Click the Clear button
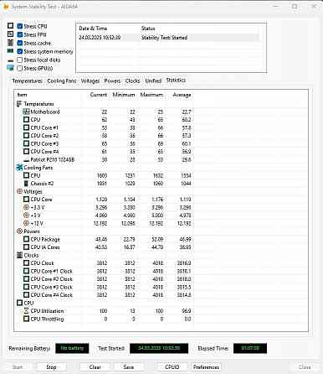The image size is (323, 374). coord(95,367)
